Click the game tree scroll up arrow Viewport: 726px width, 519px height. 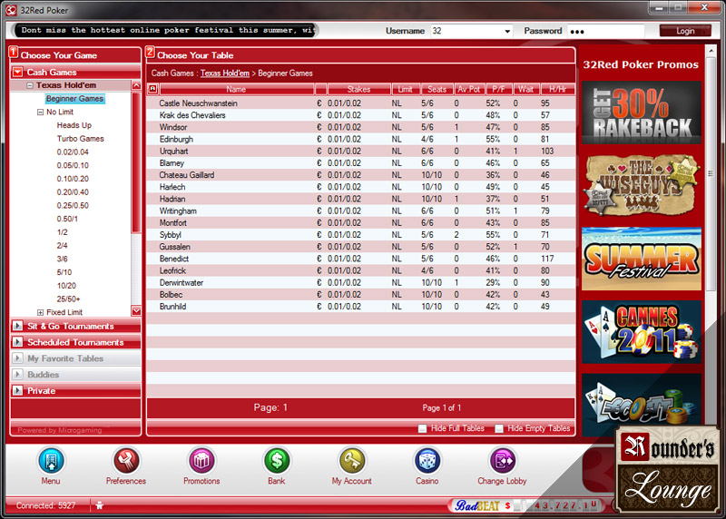pyautogui.click(x=136, y=85)
